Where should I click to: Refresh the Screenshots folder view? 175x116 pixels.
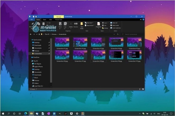pyautogui.click(x=118, y=34)
